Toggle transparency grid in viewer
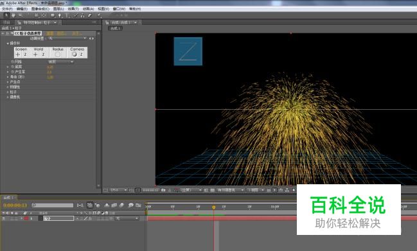417x251 pixels. (x=212, y=190)
